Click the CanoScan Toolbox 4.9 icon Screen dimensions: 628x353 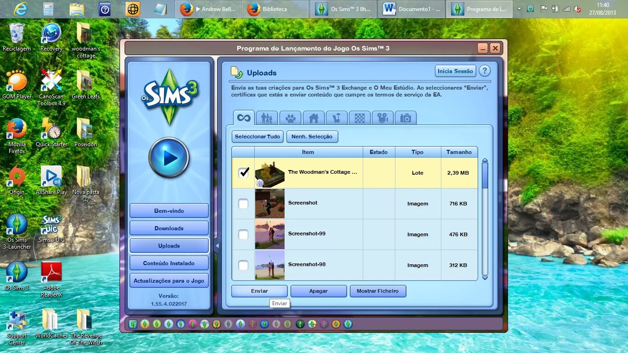51,87
